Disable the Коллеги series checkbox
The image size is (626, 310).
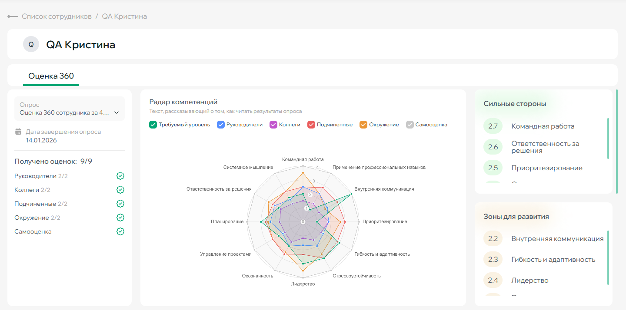273,125
